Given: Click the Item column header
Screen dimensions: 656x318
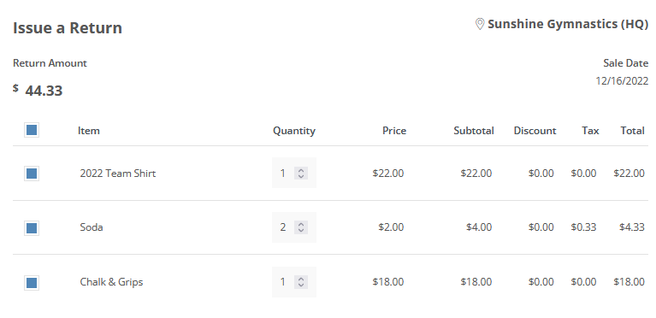Looking at the screenshot, I should (x=89, y=131).
